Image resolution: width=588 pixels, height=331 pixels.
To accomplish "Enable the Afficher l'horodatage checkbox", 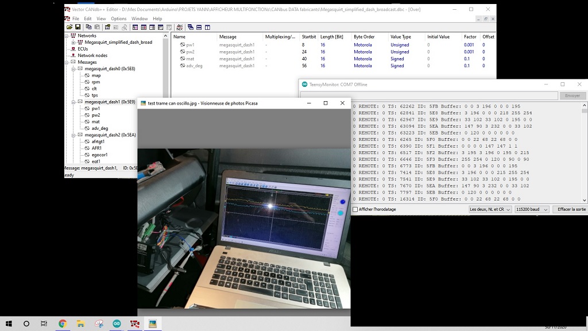I will click(x=355, y=210).
